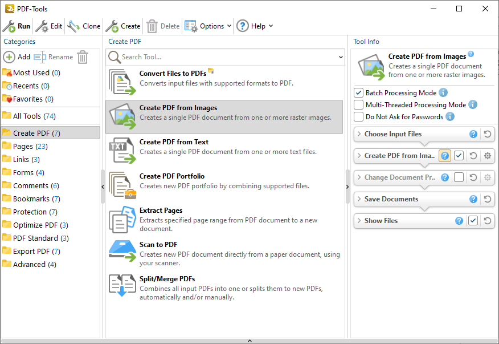Open the Help dropdown menu

pos(255,26)
